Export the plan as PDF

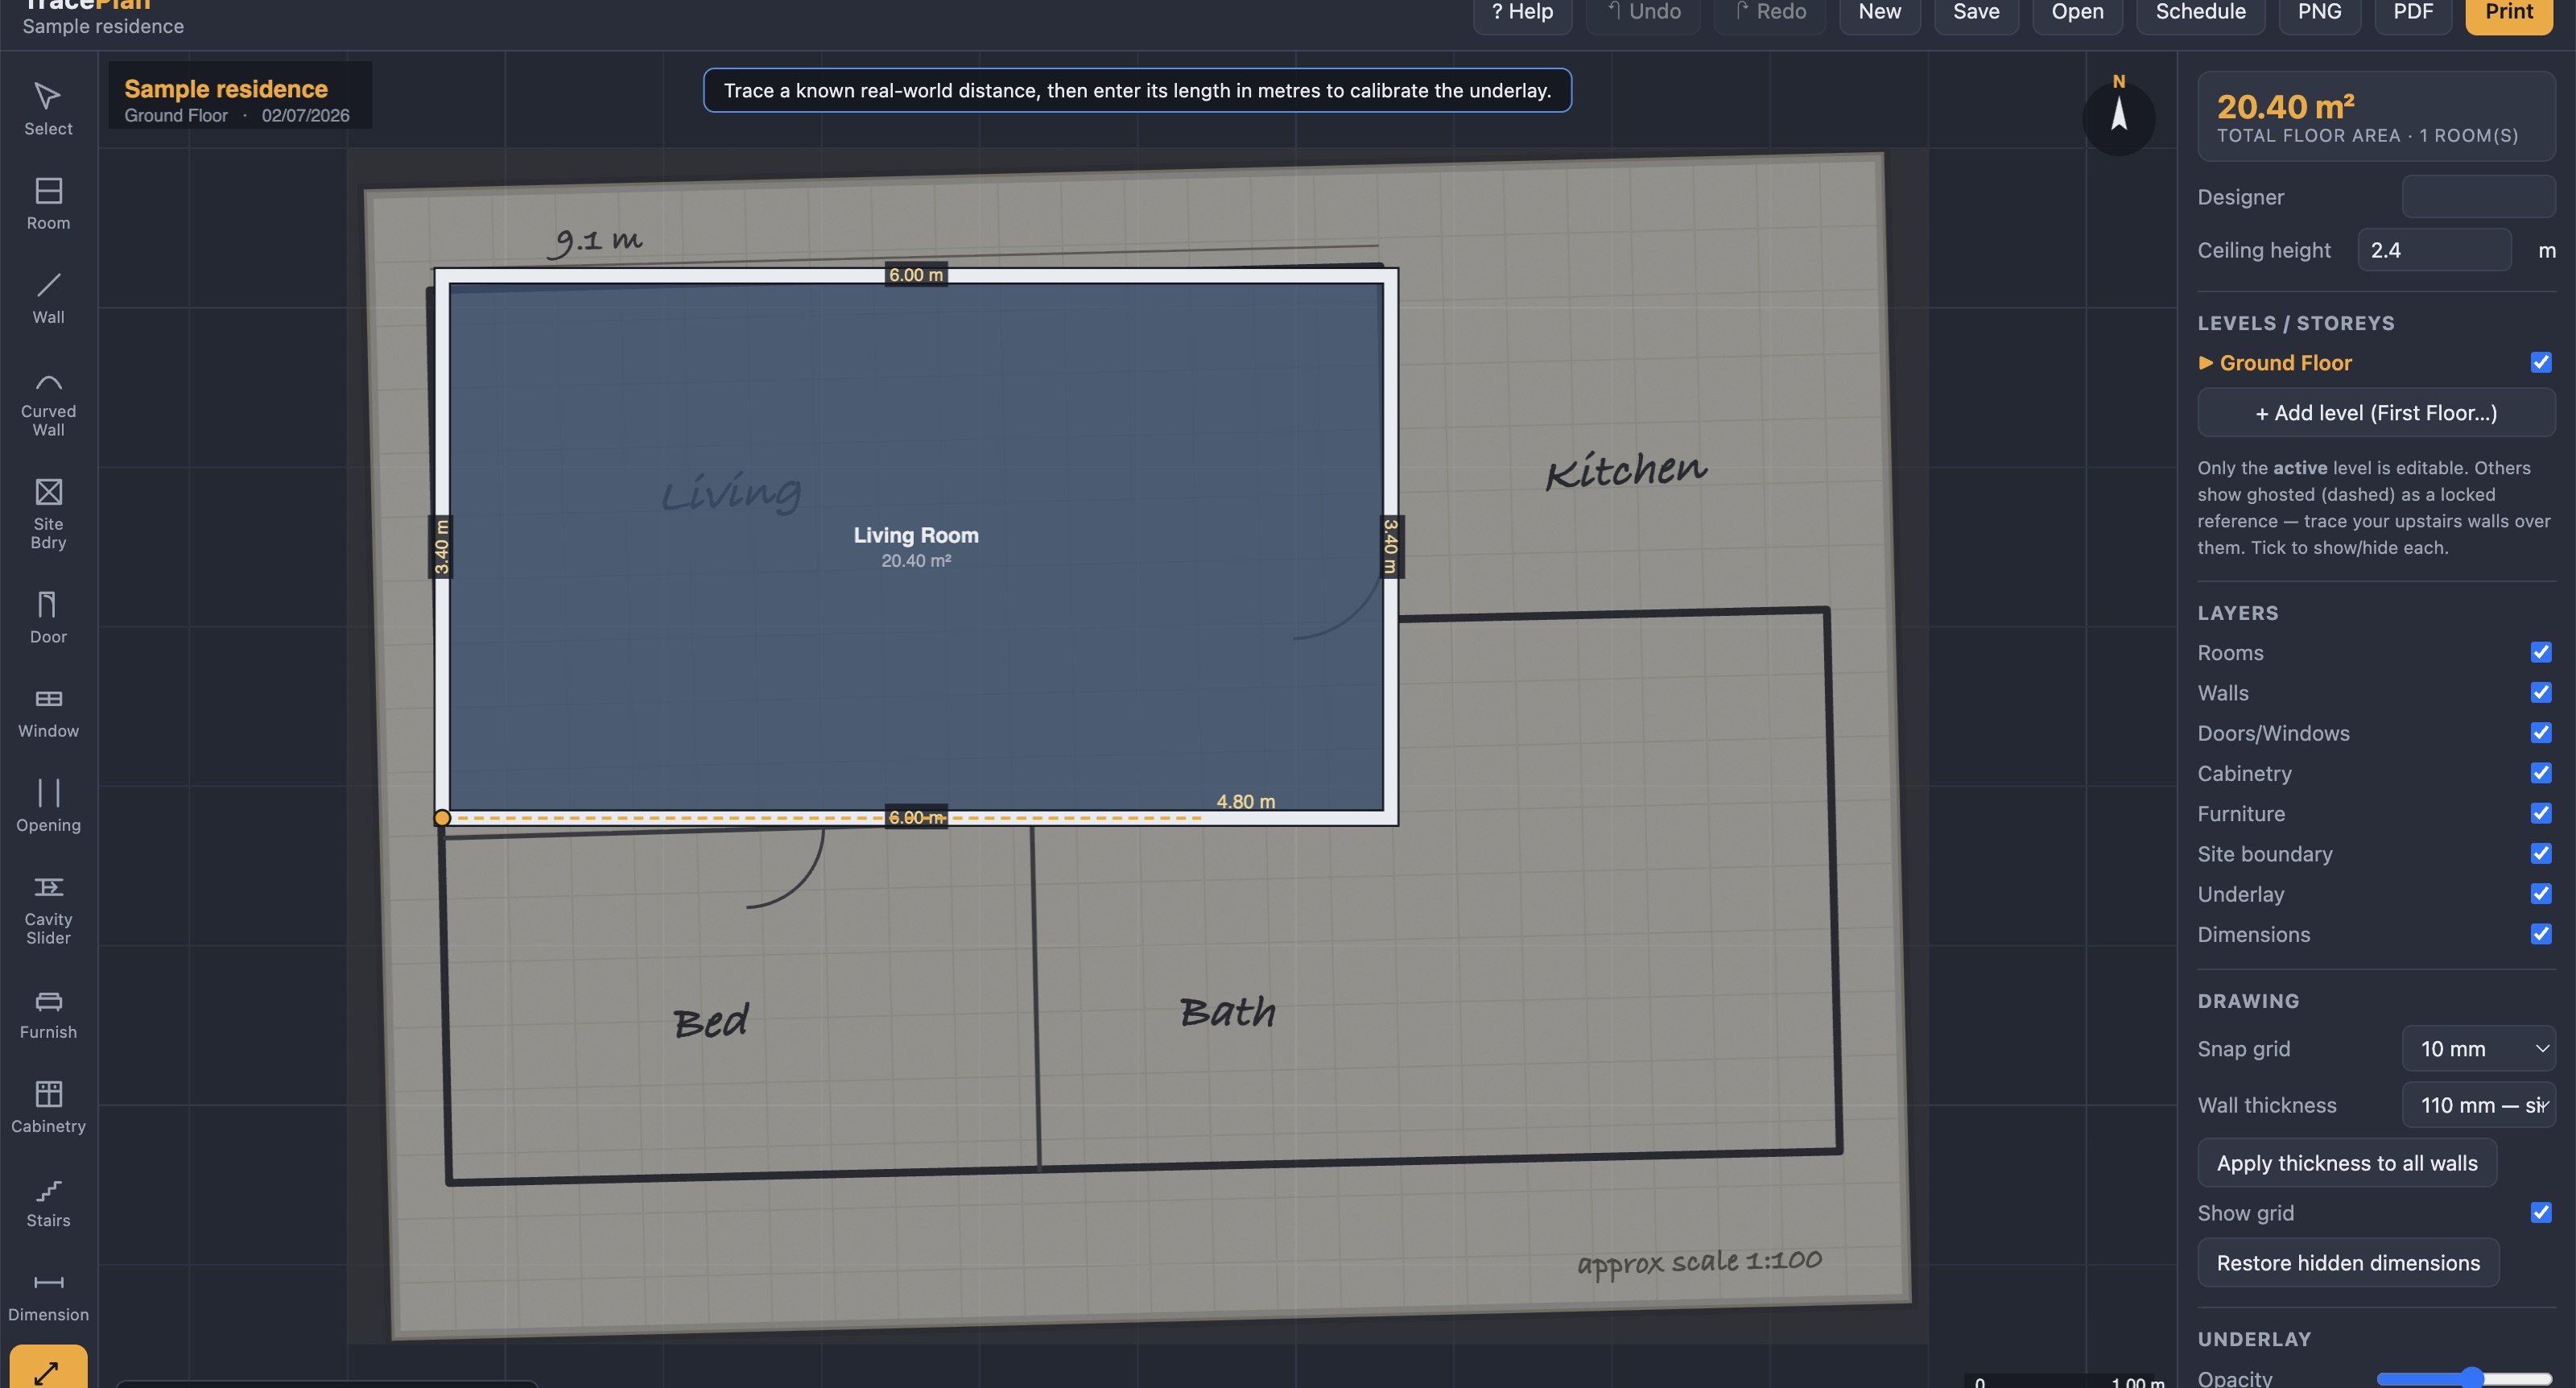(x=2413, y=13)
